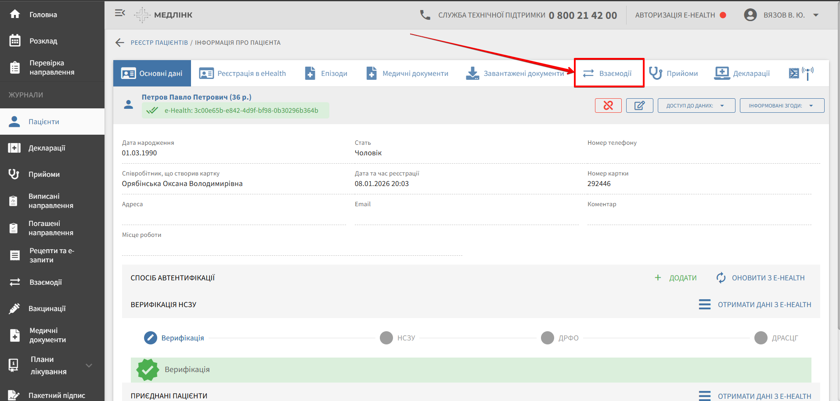The height and width of the screenshot is (401, 840).
Task: Click the back arrow to patient registry
Action: pyautogui.click(x=119, y=43)
